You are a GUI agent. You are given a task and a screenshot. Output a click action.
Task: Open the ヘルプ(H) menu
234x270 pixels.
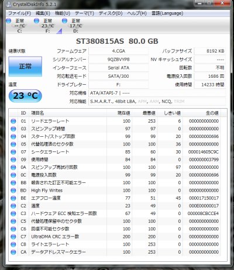point(137,13)
